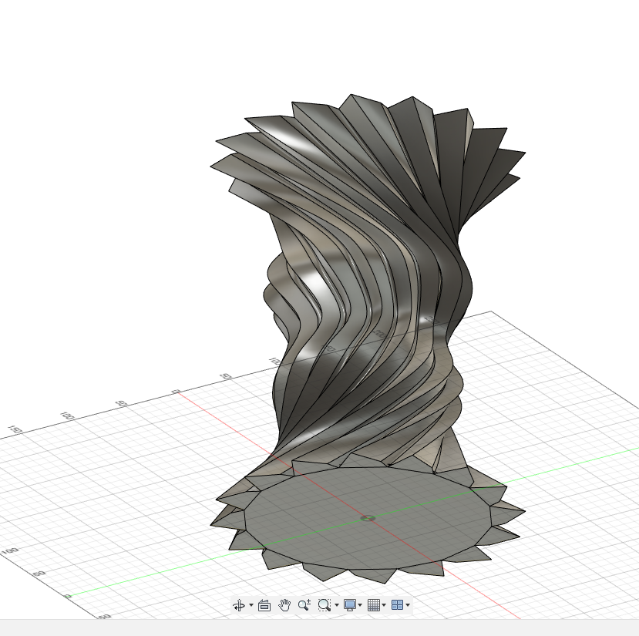Click the Viewports layout icon
639x636 pixels.
[398, 606]
